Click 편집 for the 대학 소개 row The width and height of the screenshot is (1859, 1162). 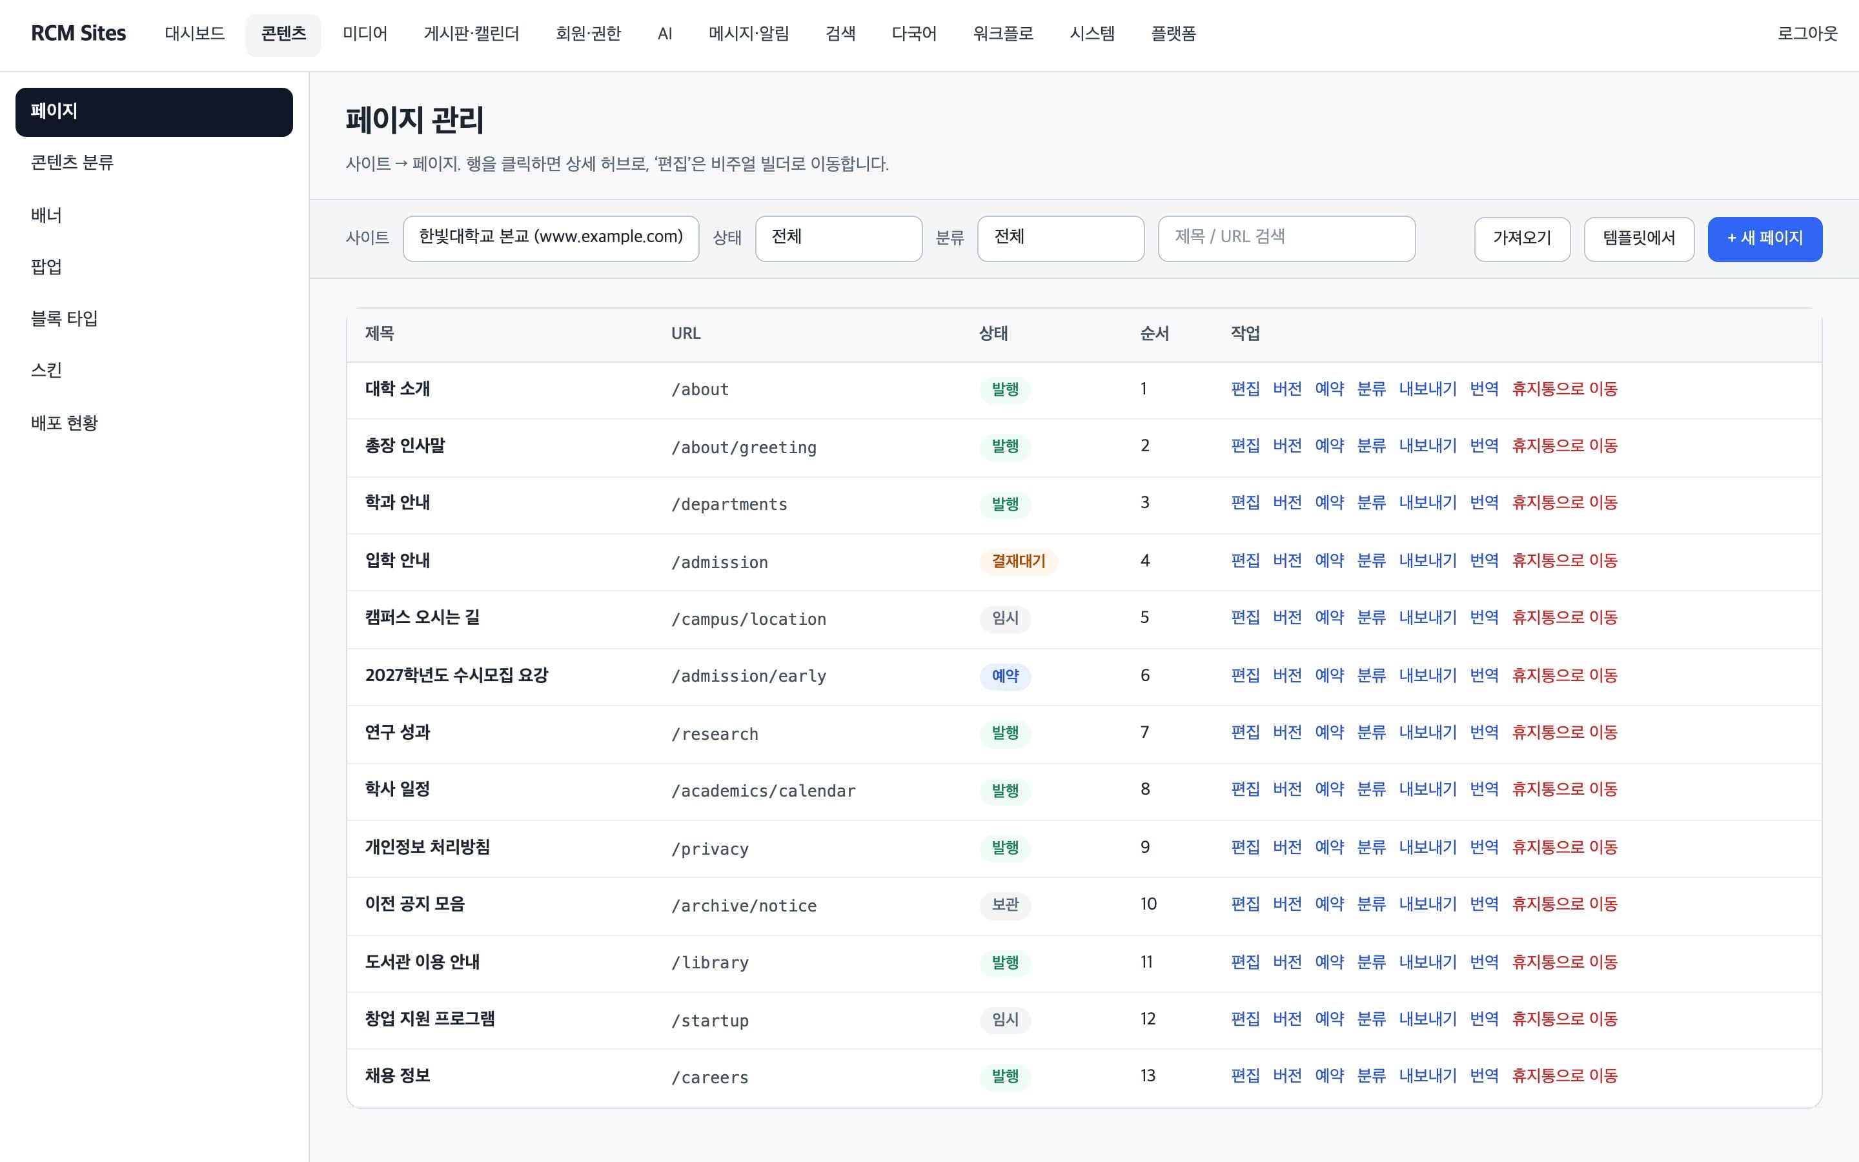pos(1244,389)
